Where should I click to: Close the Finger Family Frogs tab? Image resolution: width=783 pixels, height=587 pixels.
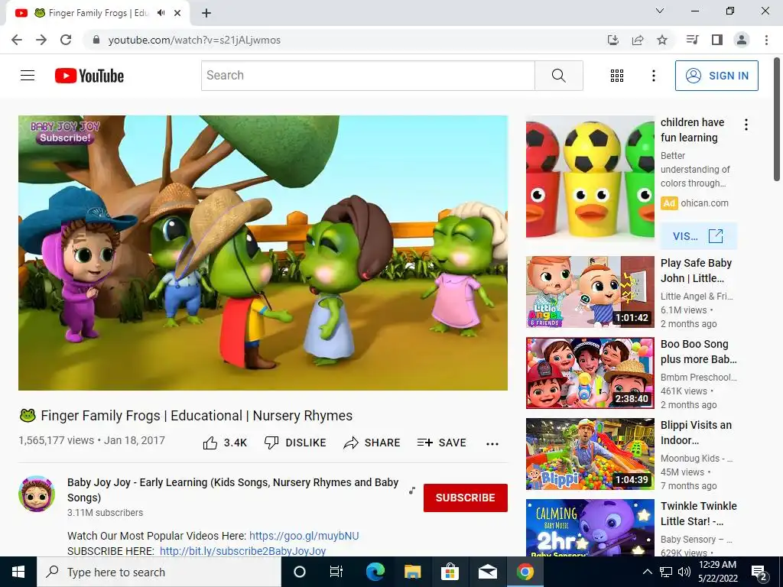(177, 13)
